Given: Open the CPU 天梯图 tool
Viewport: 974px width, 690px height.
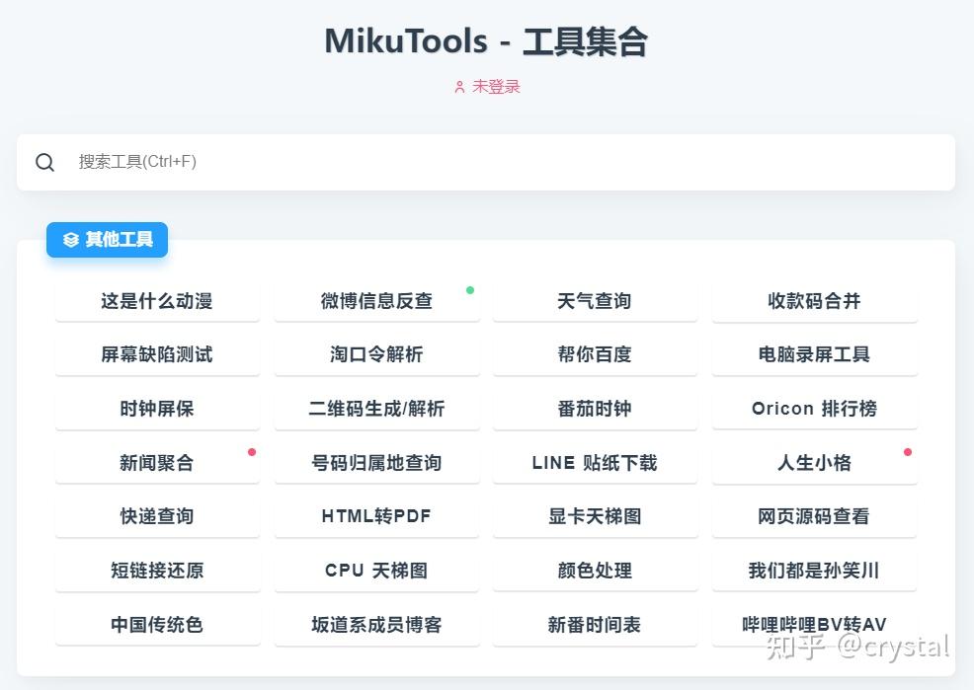Looking at the screenshot, I should click(x=377, y=570).
